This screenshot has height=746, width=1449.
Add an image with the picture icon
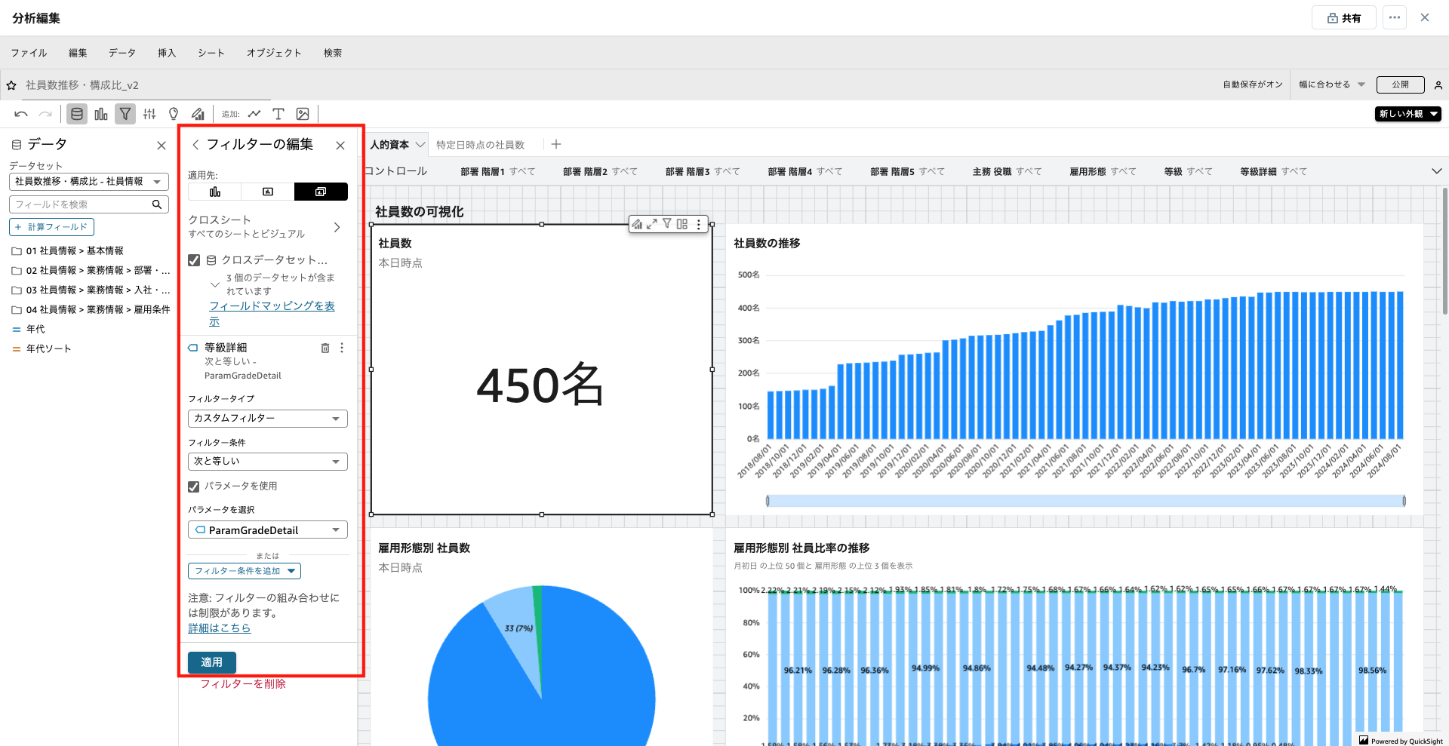(x=303, y=114)
